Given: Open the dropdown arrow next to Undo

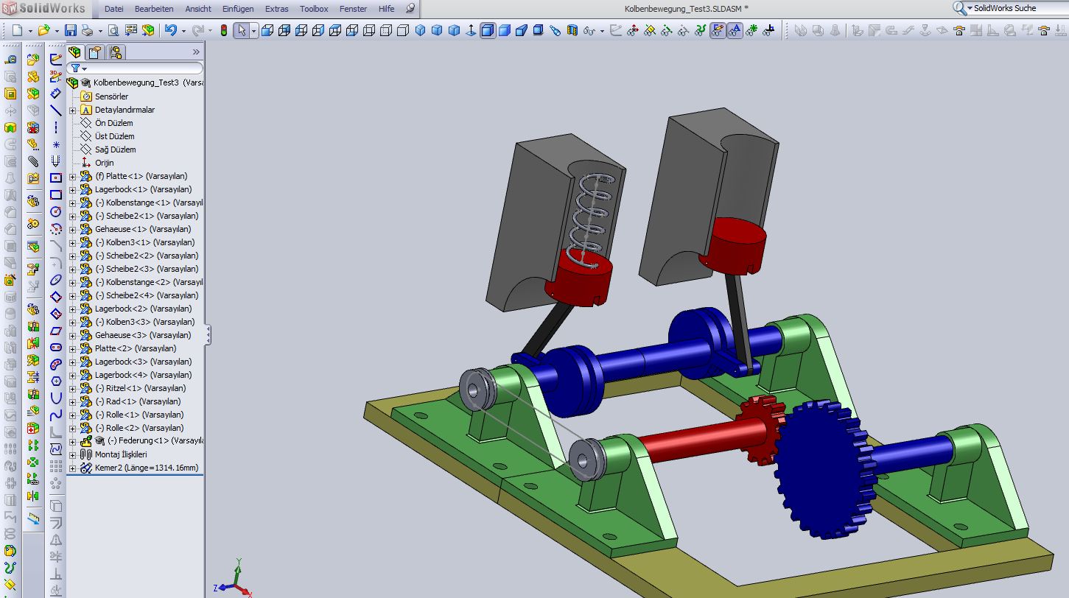Looking at the screenshot, I should point(183,31).
